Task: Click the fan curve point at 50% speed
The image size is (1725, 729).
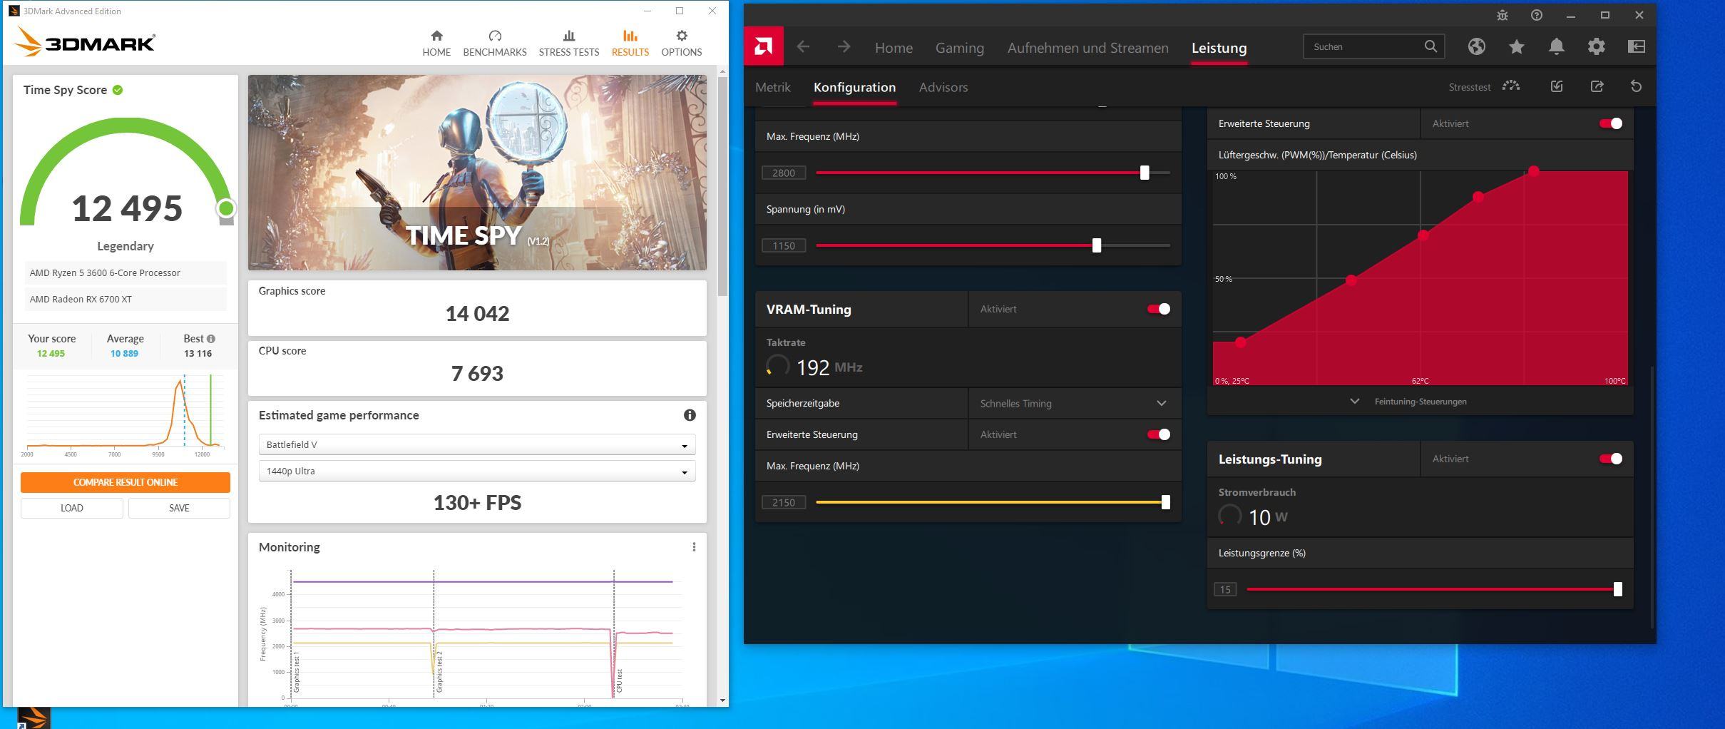Action: (x=1351, y=280)
